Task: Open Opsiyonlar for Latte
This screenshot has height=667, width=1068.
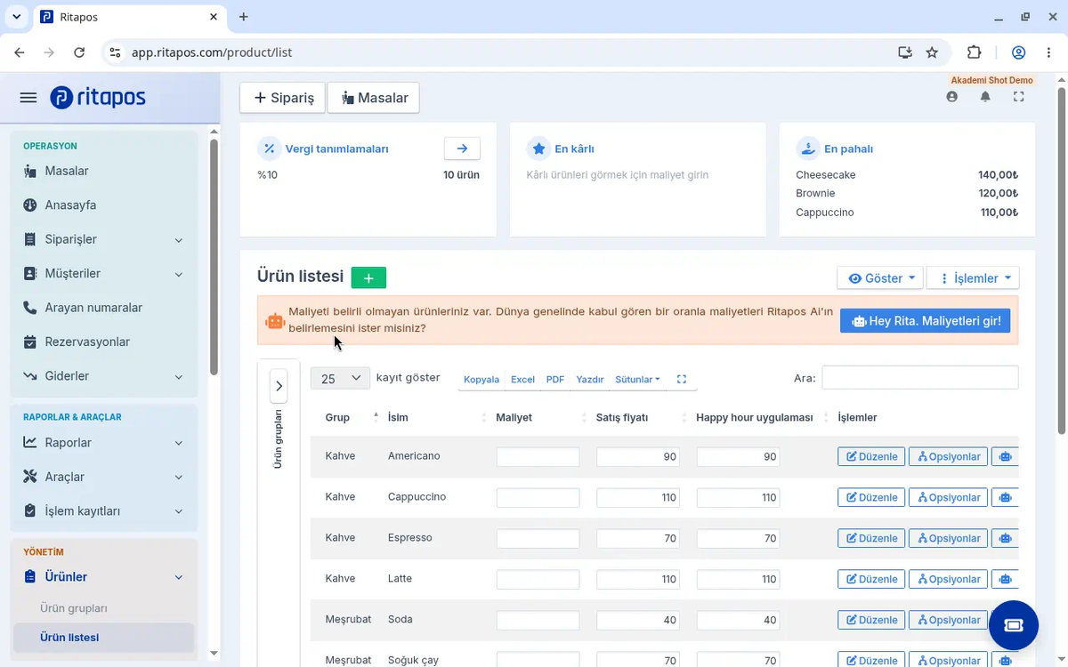Action: click(949, 580)
